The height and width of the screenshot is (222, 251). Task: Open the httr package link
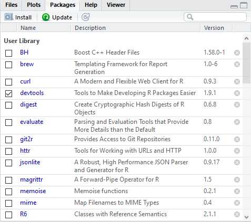[x=25, y=151]
